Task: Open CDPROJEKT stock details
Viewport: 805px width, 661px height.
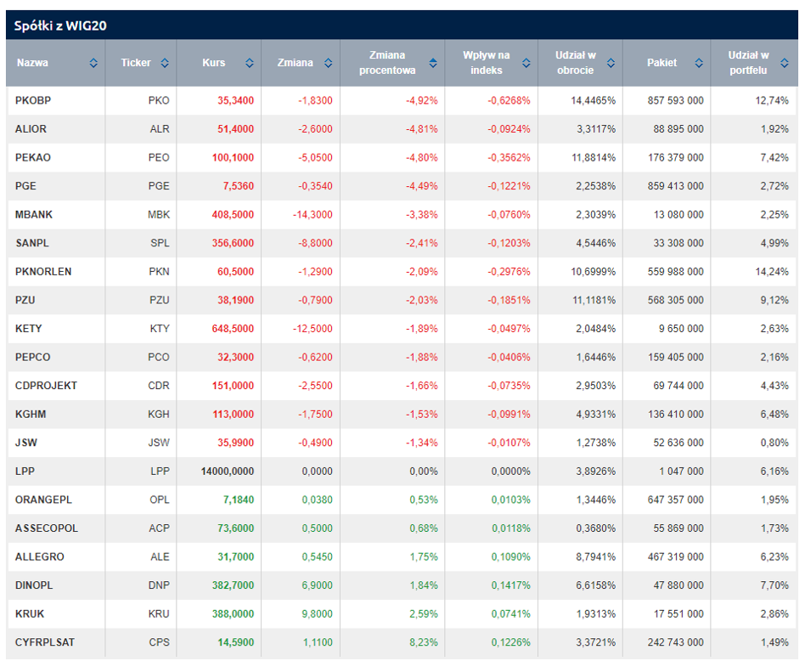Action: click(x=46, y=386)
